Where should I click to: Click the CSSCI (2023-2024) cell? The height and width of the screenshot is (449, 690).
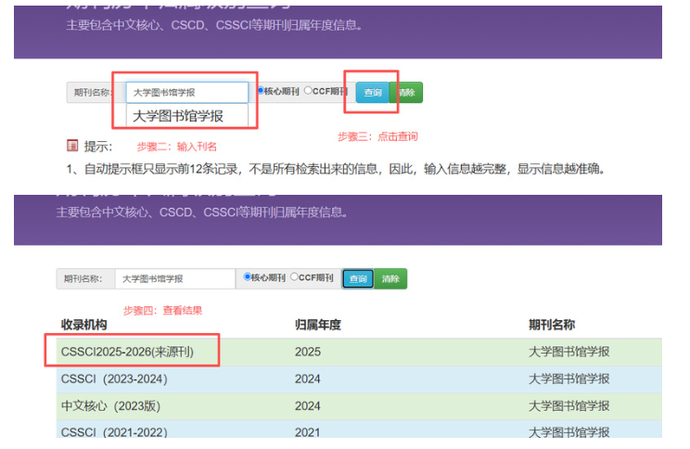point(114,379)
